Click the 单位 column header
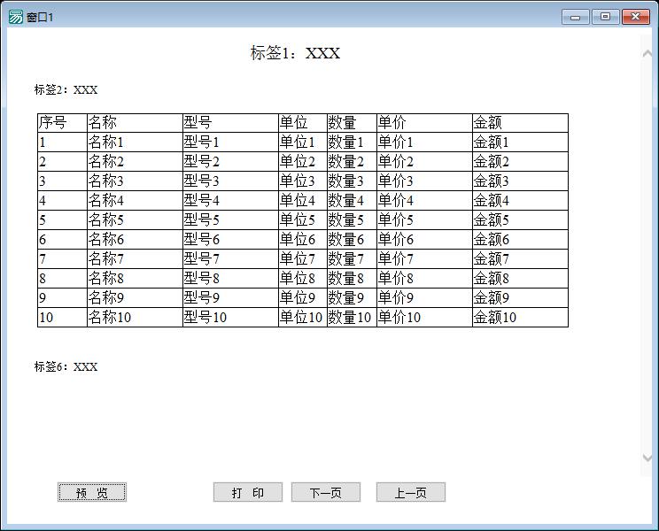659x531 pixels. (x=303, y=123)
